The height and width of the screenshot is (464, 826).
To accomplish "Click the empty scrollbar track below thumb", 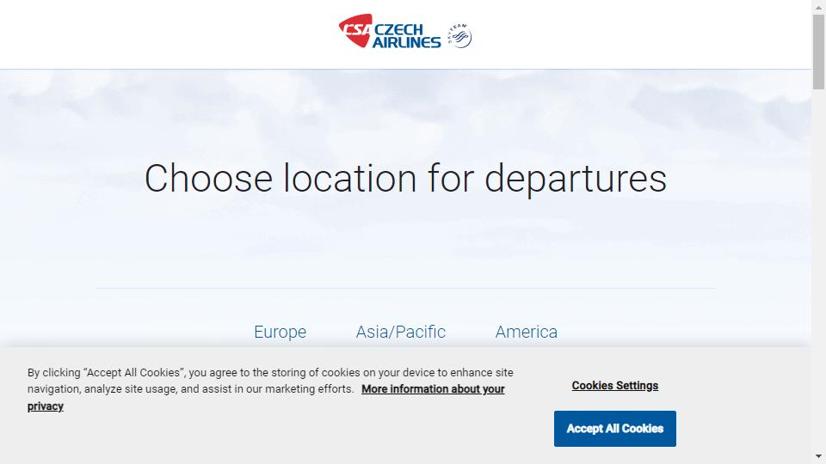I will click(818, 268).
